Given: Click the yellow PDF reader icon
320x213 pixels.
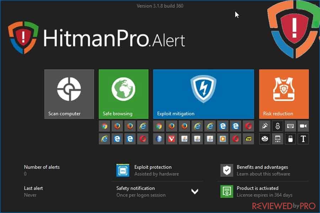Looking at the screenshot, I should click(x=249, y=139).
